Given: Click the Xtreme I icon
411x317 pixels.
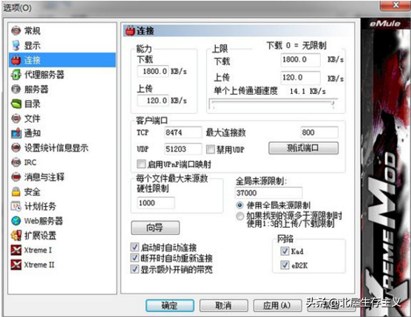Looking at the screenshot, I should (16, 250).
